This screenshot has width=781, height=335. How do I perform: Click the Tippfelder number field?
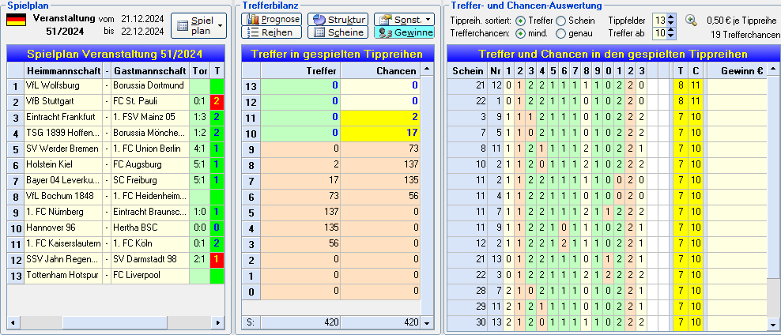click(x=660, y=21)
